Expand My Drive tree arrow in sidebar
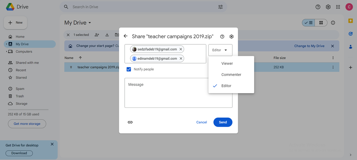Image resolution: width=357 pixels, height=160 pixels. pyautogui.click(x=6, y=44)
